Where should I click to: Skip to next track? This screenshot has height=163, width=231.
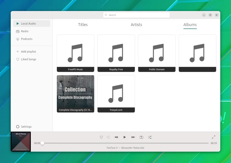click(133, 137)
